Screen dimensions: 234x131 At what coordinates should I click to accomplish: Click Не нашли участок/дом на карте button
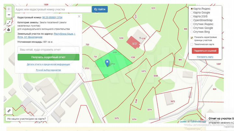point(27,119)
